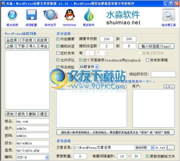Image resolution: width=180 pixels, height=161 pixels.
Task: Click the browse ".." button for 文章目录
Action: (x=171, y=148)
